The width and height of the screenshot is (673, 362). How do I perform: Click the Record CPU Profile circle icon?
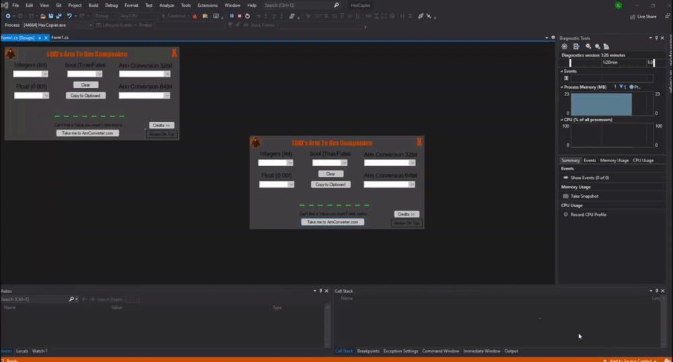click(566, 215)
